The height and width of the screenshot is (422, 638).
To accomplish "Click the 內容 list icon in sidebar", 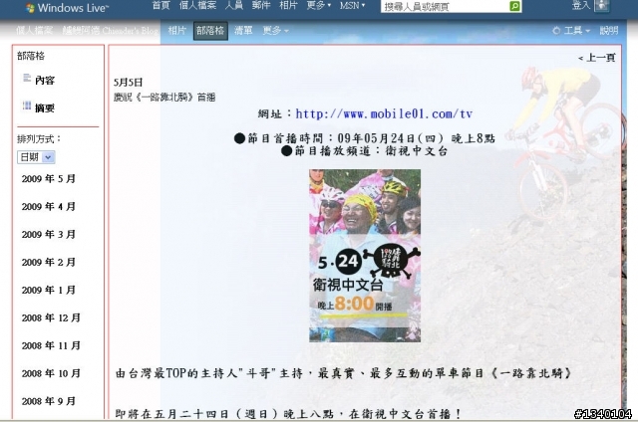I will [x=27, y=78].
